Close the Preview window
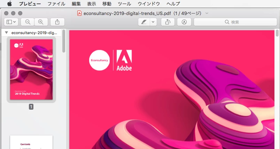The image size is (280, 149). tap(6, 13)
